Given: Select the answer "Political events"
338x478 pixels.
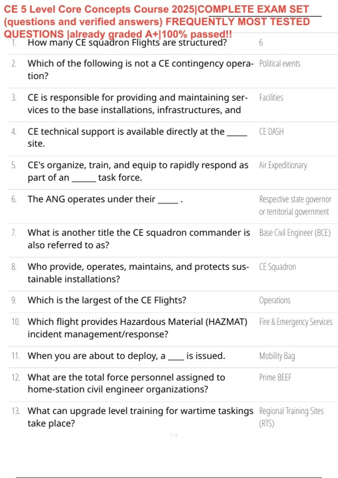Looking at the screenshot, I should 280,64.
